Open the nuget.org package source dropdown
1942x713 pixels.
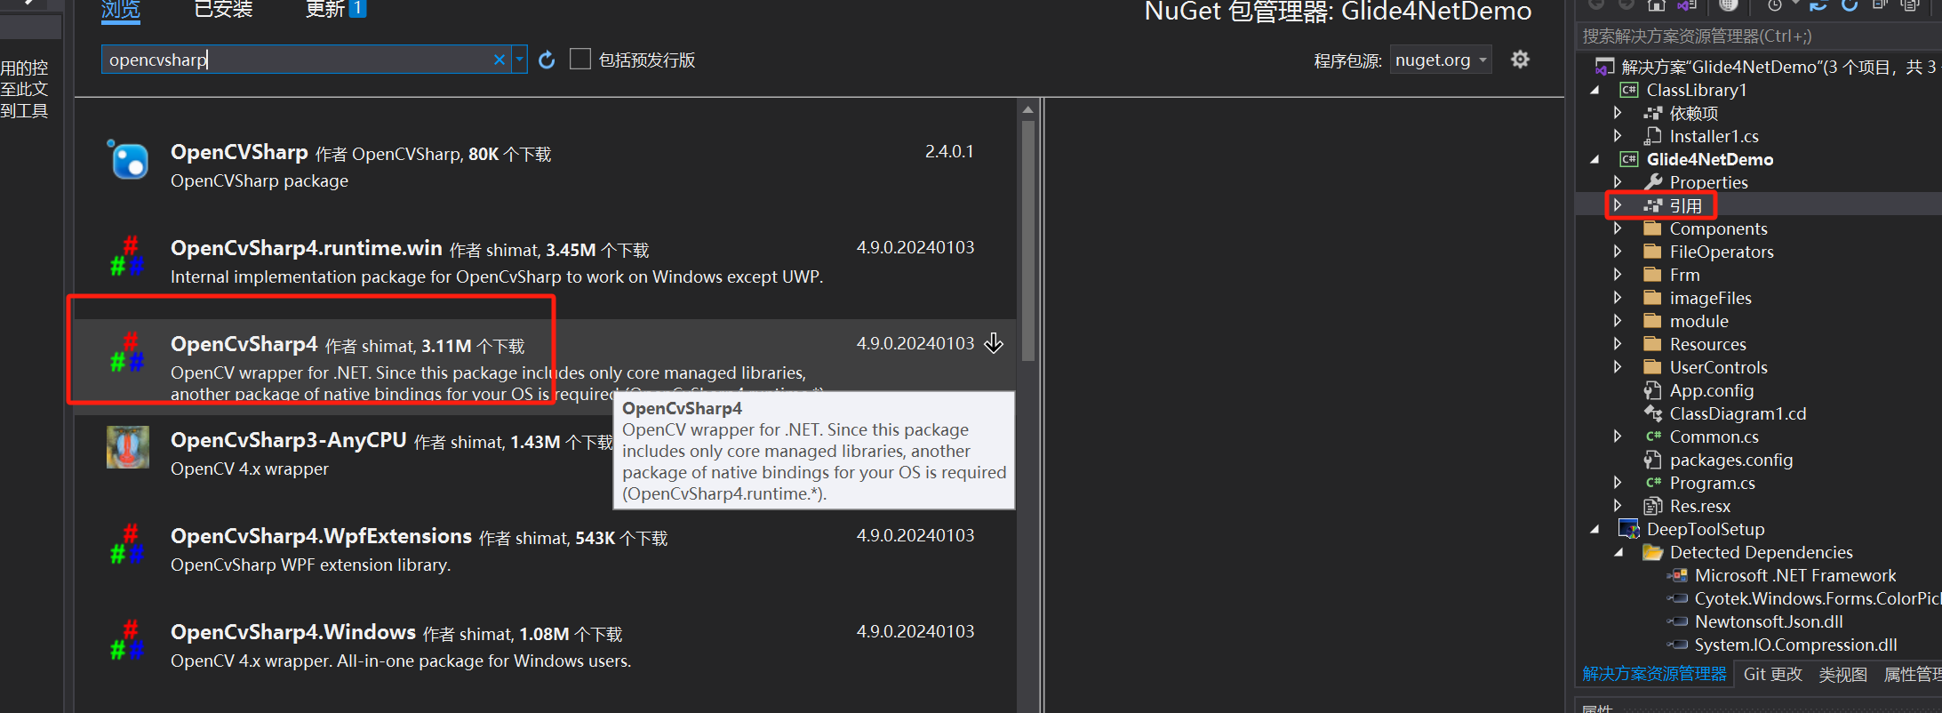coord(1441,60)
